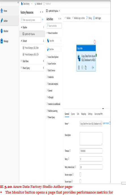Select the Data flow activity icon
The image size is (126, 195).
pos(48,49)
